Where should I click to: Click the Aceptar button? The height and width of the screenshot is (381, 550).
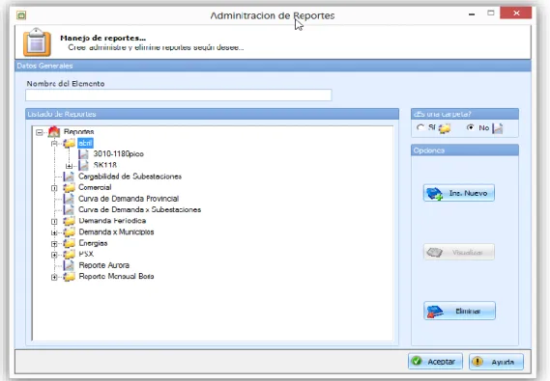click(x=435, y=362)
